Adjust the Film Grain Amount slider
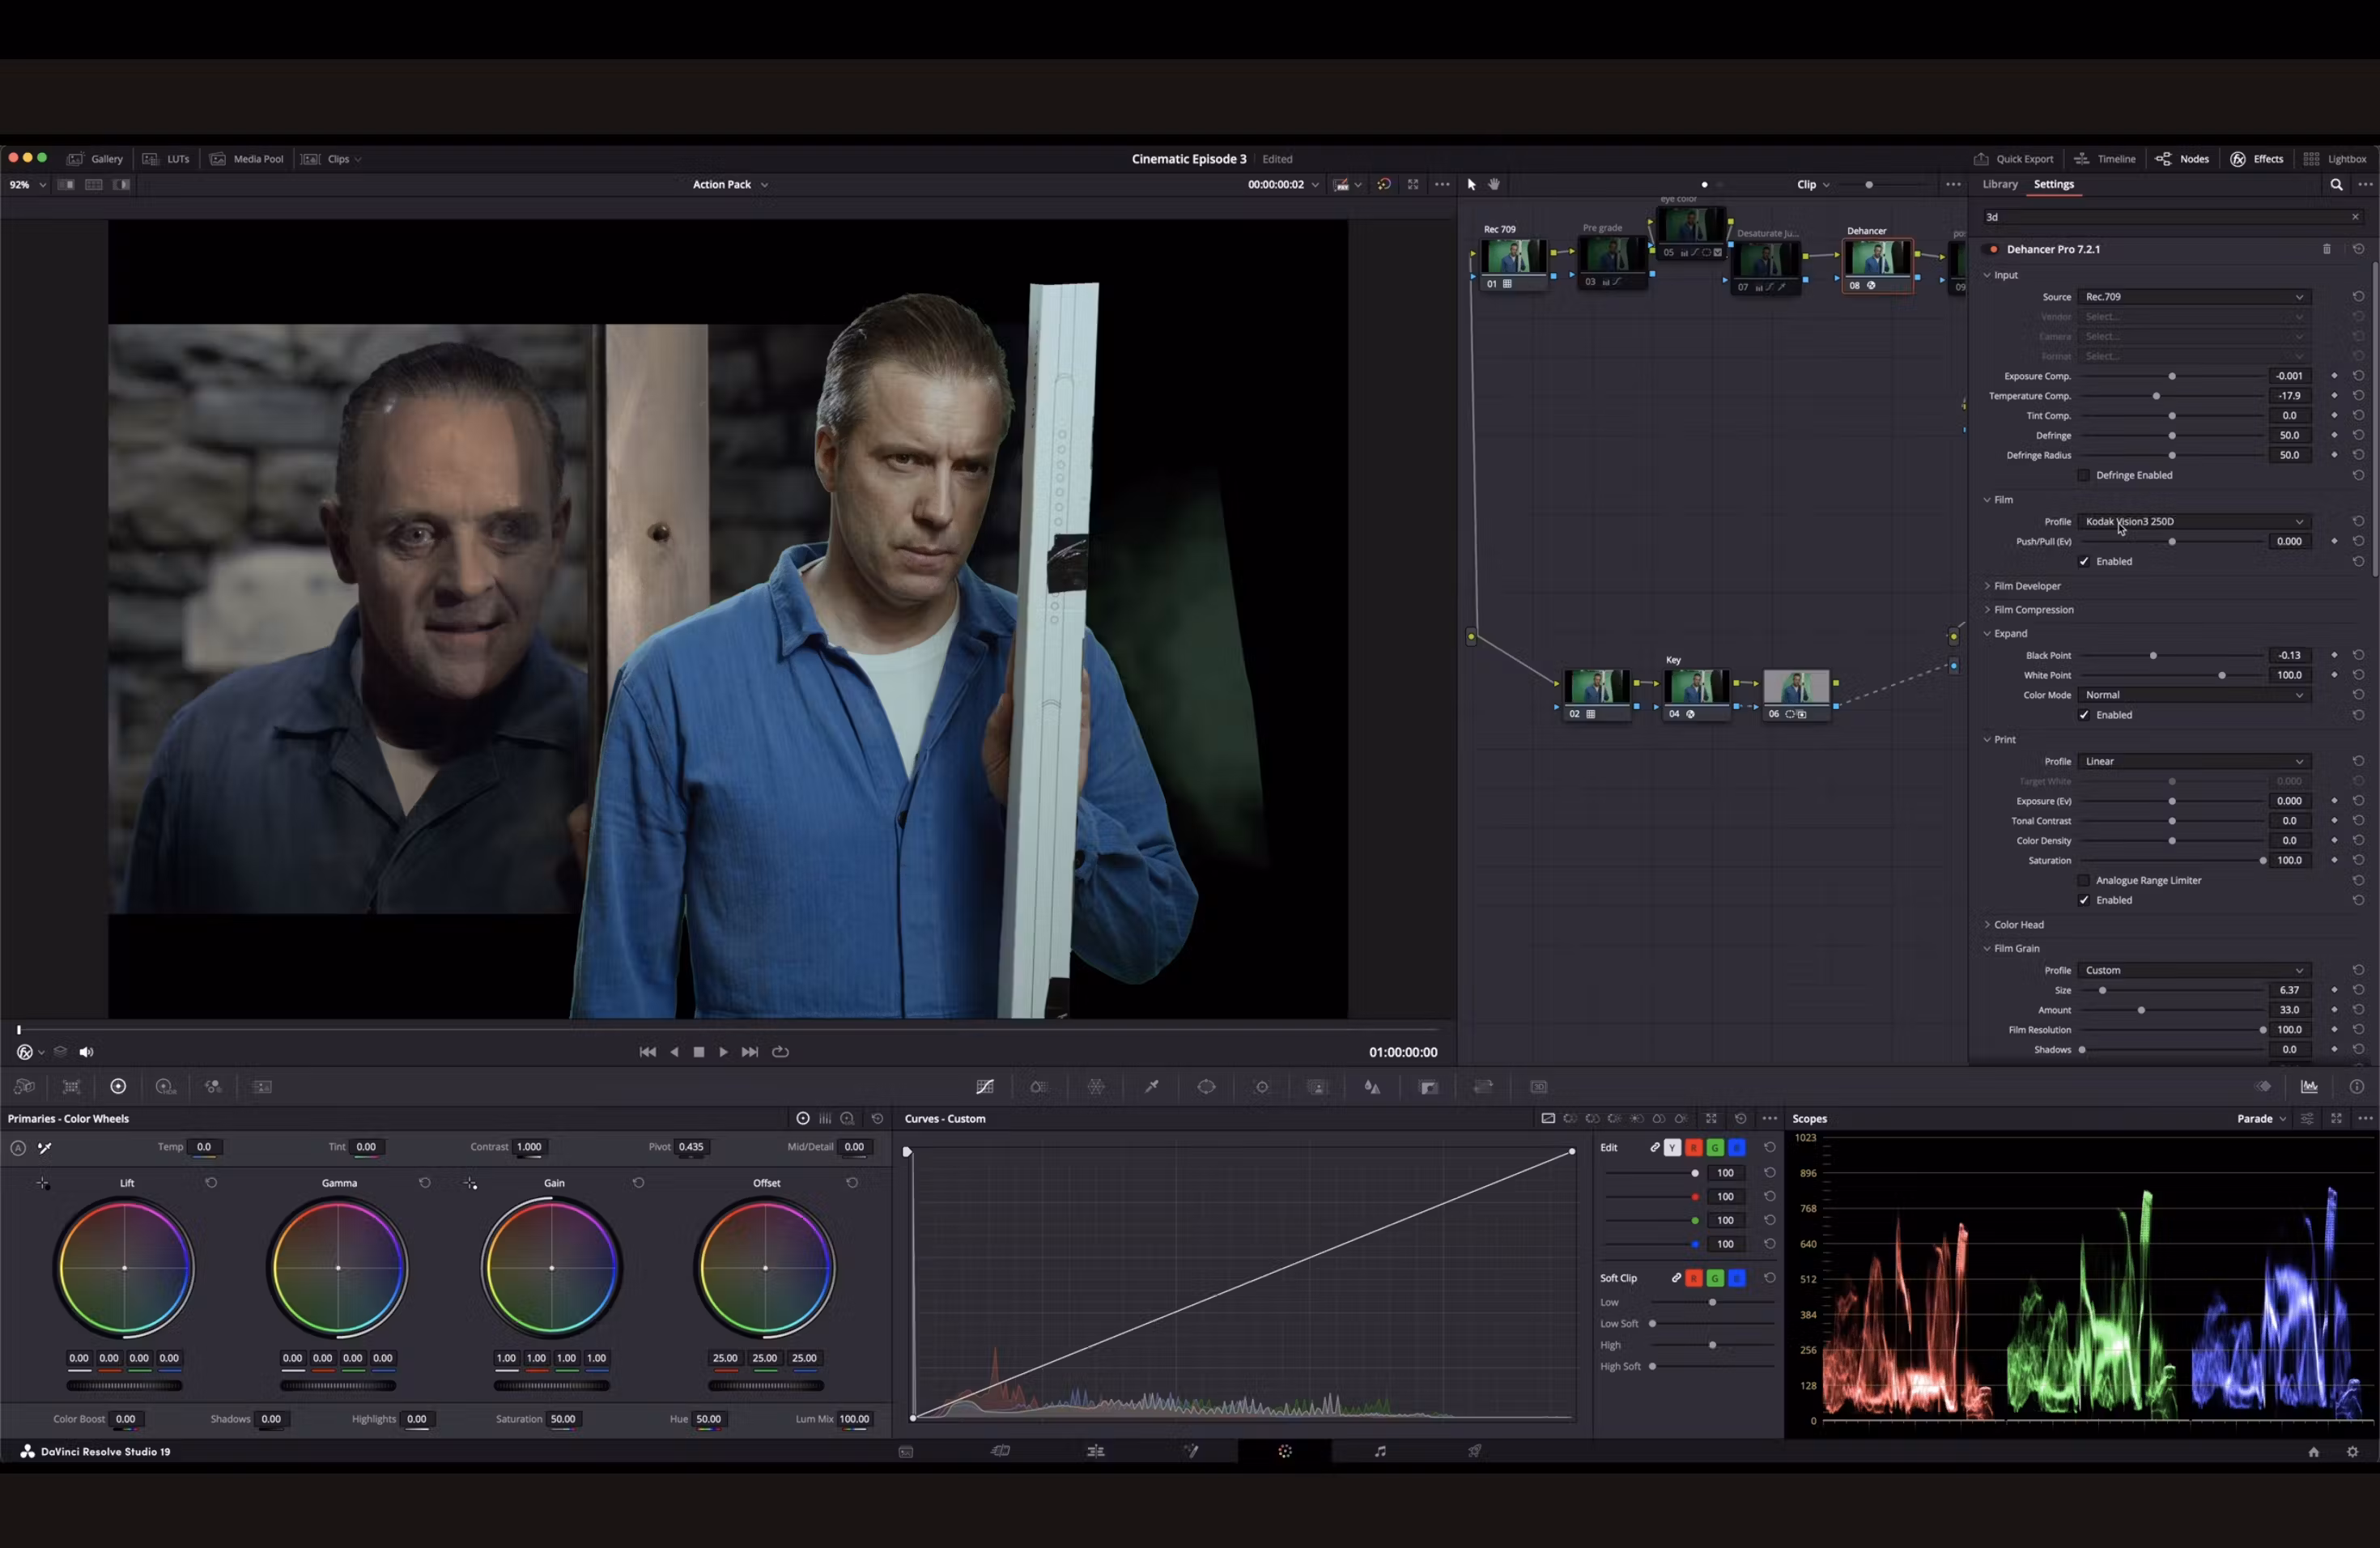2380x1548 pixels. tap(2141, 1010)
